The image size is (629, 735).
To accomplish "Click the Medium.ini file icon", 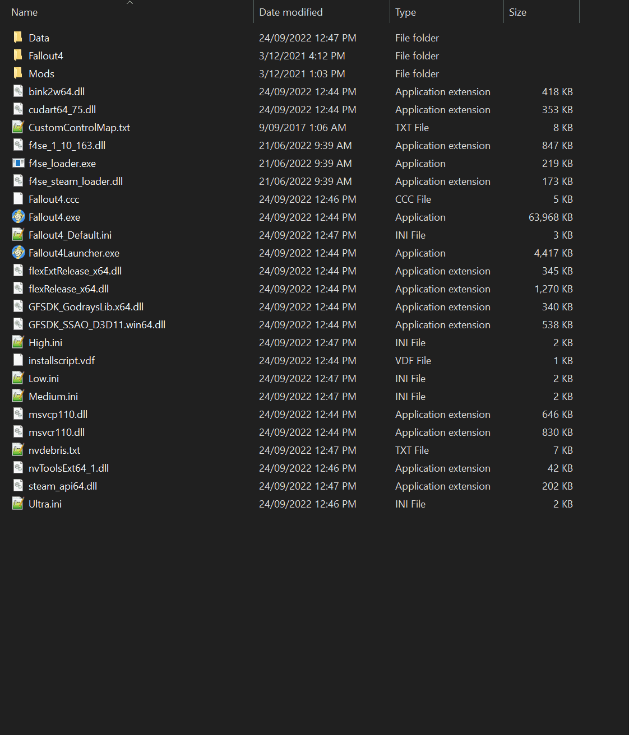I will 18,396.
